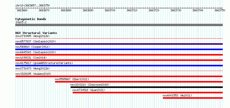Select the thin red esv2730995 variant line
Viewport: 230px width, 108px height.
coord(119,39)
